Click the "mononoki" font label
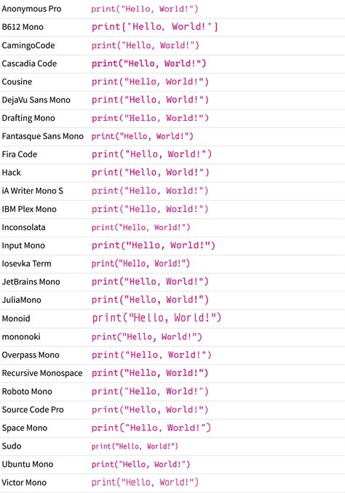The height and width of the screenshot is (493, 345). (x=21, y=336)
